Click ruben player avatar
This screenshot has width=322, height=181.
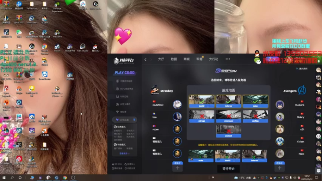coord(177,129)
